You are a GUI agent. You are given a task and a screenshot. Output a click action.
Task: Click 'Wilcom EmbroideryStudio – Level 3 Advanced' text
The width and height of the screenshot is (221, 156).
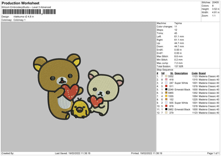point(26,7)
